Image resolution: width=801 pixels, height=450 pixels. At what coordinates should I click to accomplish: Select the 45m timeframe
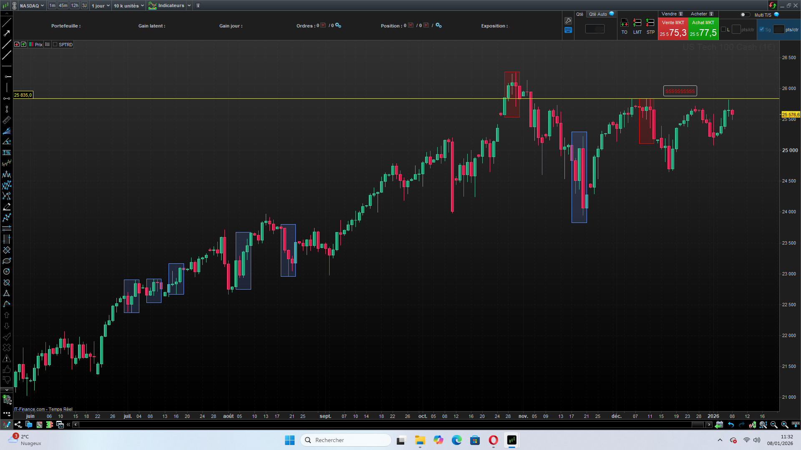click(x=63, y=6)
